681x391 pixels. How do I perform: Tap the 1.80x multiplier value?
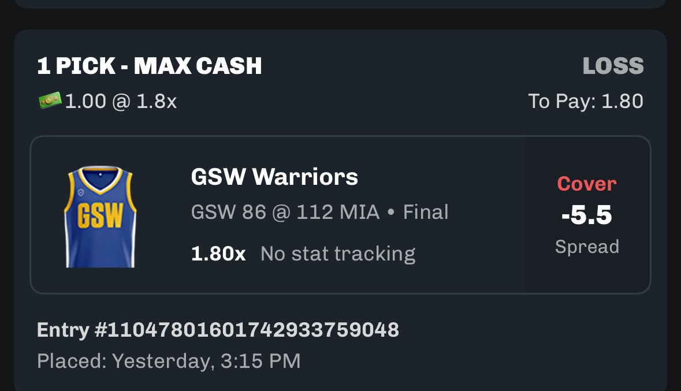(218, 254)
